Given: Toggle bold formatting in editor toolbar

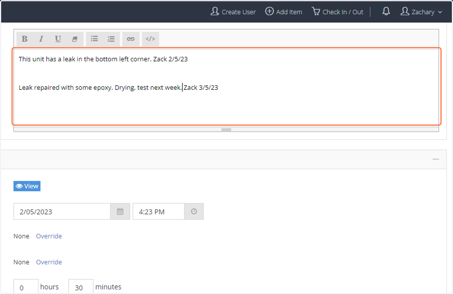Looking at the screenshot, I should point(25,39).
